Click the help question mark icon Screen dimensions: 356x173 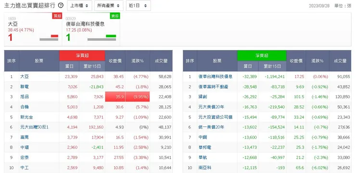click(61, 5)
